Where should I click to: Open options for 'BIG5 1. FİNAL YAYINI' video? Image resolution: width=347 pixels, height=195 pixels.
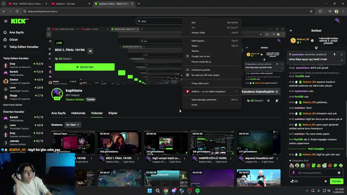coord(138,158)
